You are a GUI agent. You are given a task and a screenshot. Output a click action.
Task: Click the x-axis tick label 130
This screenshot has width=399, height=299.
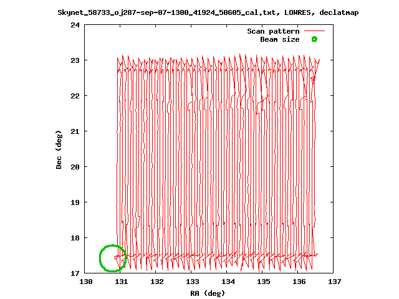coord(86,282)
